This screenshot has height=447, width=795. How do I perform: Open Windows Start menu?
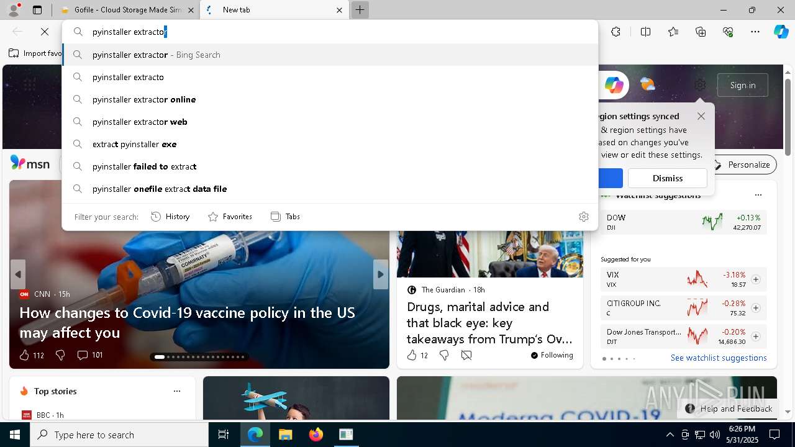(15, 435)
